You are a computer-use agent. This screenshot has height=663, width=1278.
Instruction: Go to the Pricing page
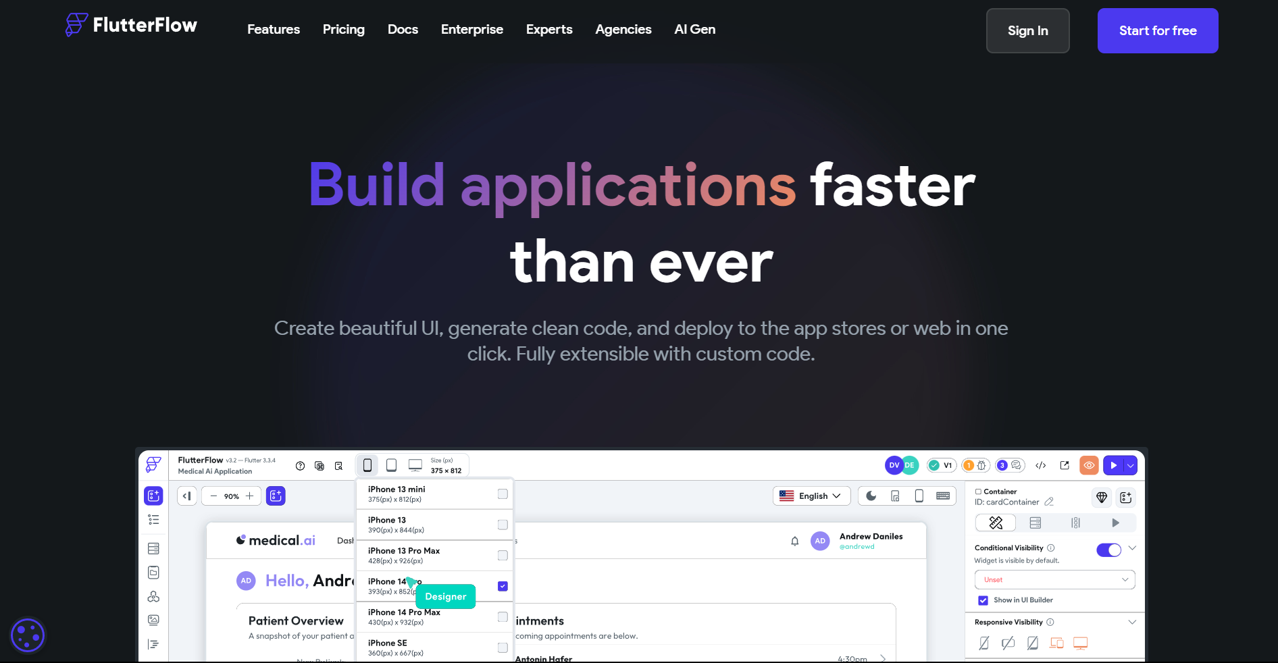point(344,30)
